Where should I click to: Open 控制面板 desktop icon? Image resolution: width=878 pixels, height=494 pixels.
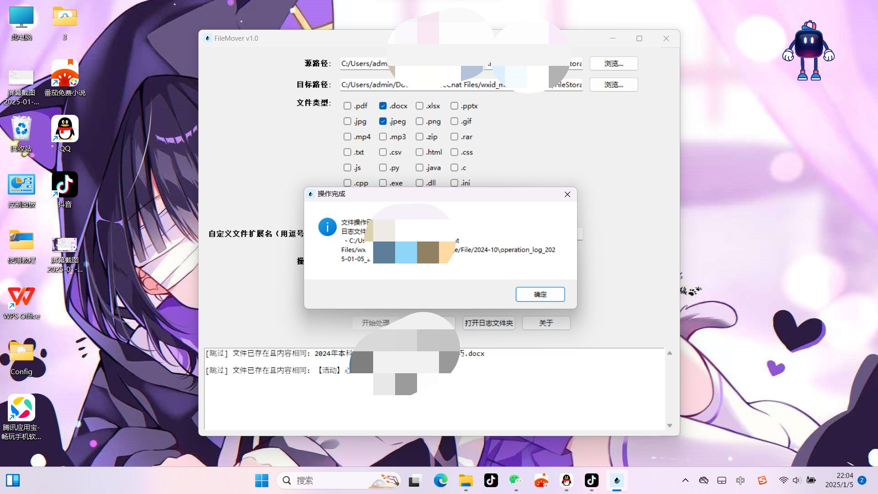(x=21, y=189)
